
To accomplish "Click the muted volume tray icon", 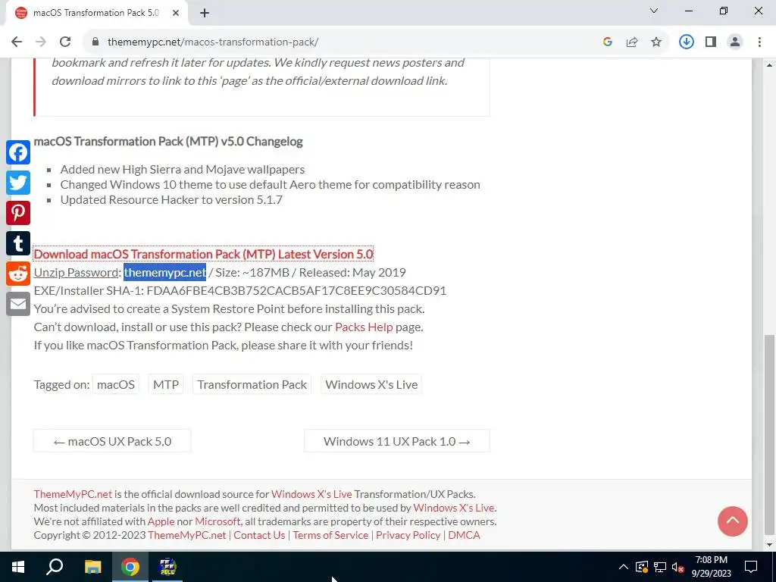I will point(678,567).
